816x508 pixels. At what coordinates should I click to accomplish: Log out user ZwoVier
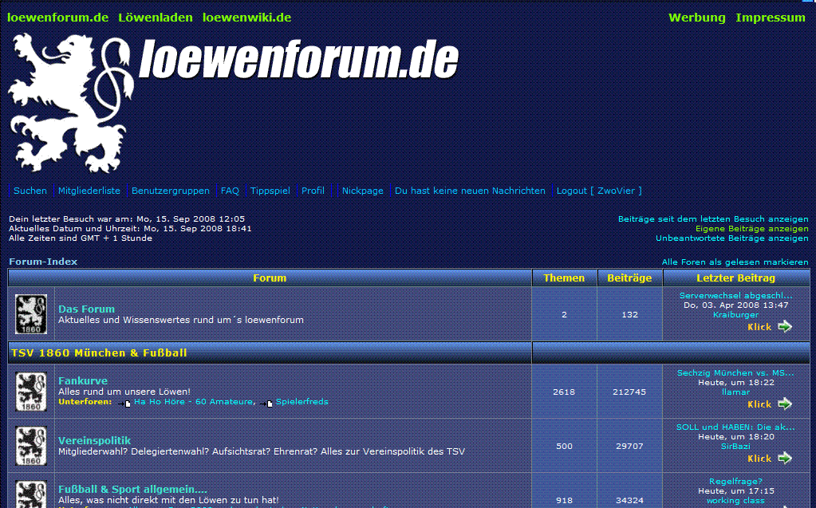[599, 191]
